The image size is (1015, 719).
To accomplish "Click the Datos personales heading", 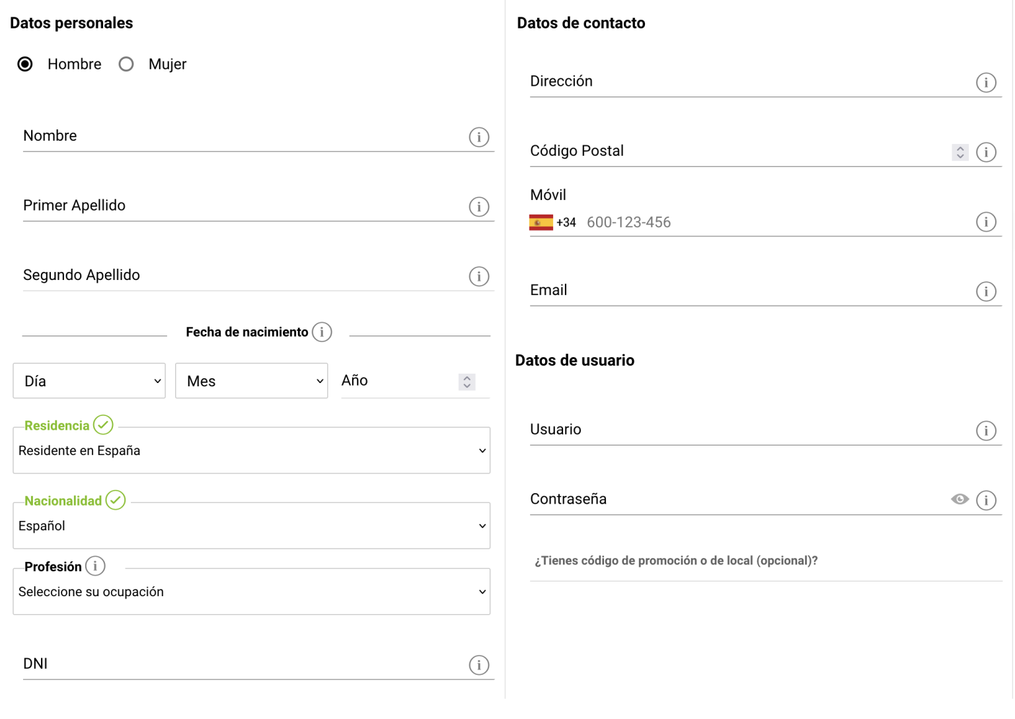I will [x=71, y=23].
